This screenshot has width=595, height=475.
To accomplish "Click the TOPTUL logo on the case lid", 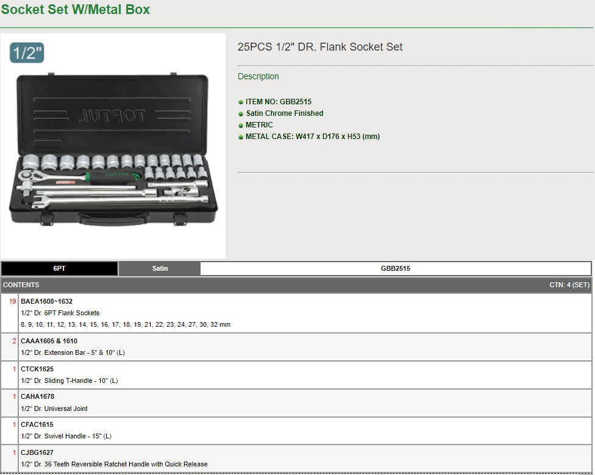I will coord(113,116).
